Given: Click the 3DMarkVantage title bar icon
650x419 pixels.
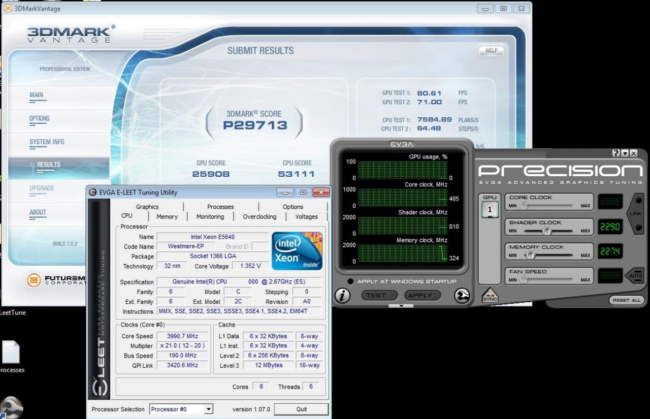Looking at the screenshot, I should pos(8,9).
